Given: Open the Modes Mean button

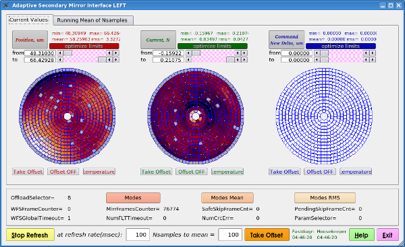Looking at the screenshot, I should pyautogui.click(x=227, y=198).
